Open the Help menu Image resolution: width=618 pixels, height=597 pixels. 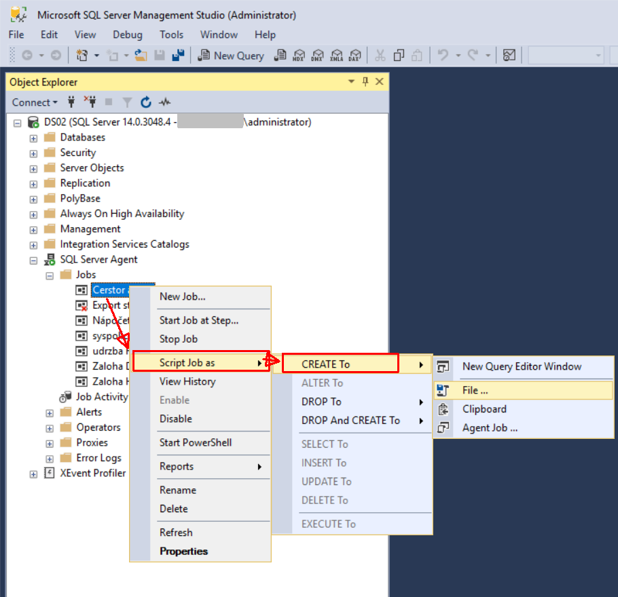pos(265,35)
